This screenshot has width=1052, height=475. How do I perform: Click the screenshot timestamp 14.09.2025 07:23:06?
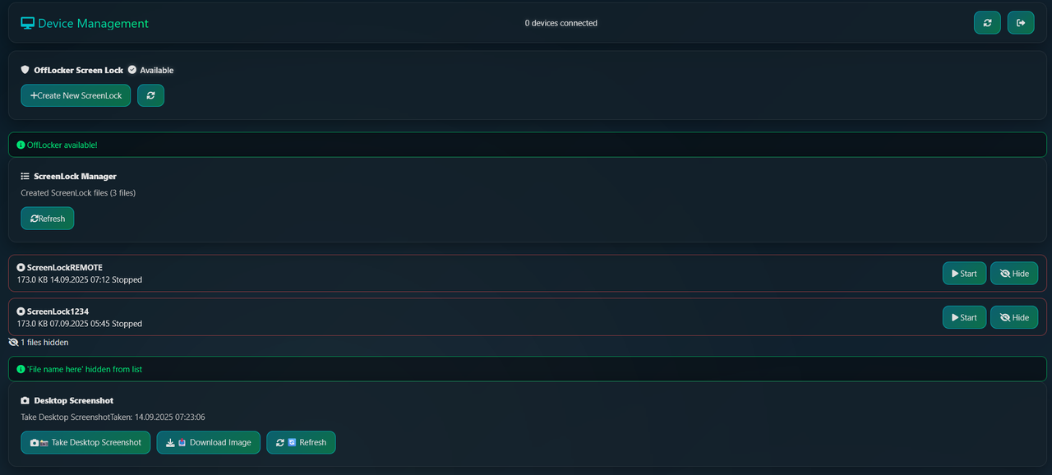coord(170,417)
